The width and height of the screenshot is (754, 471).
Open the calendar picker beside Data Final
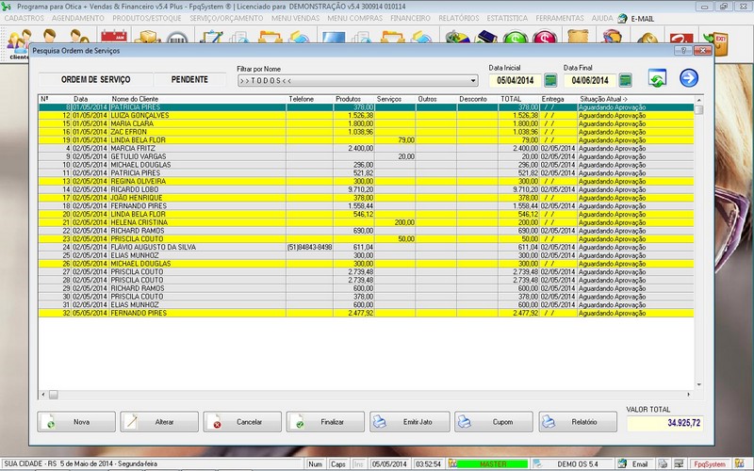pyautogui.click(x=625, y=80)
